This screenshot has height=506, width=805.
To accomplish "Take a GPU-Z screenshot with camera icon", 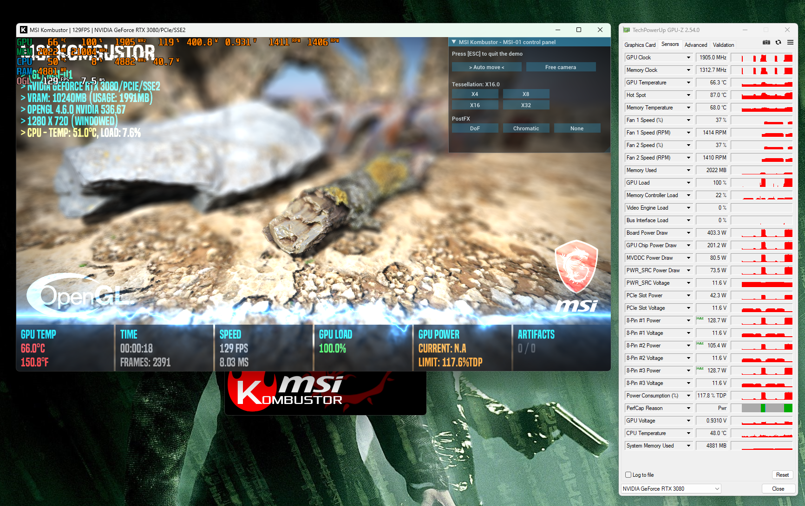I will tap(766, 42).
